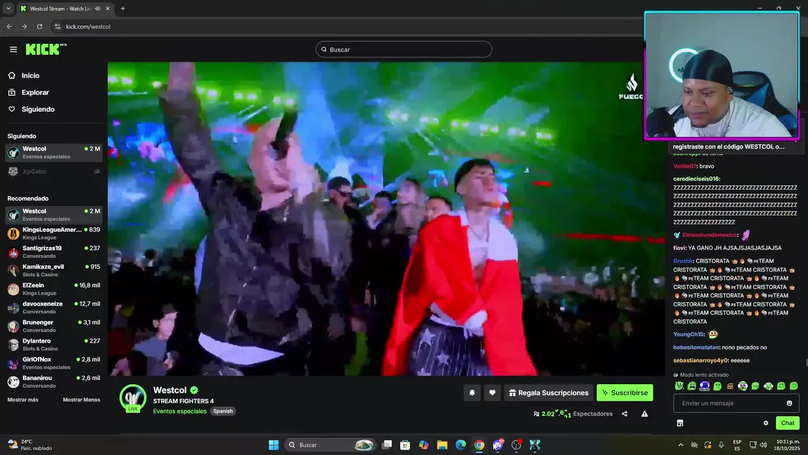Screen dimensions: 808x455
Task: Open the GirlOfNox channel
Action: [x=54, y=363]
